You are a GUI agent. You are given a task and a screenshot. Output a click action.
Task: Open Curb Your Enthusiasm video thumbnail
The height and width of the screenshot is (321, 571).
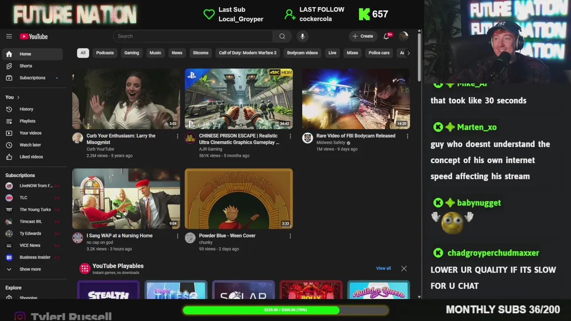click(126, 99)
